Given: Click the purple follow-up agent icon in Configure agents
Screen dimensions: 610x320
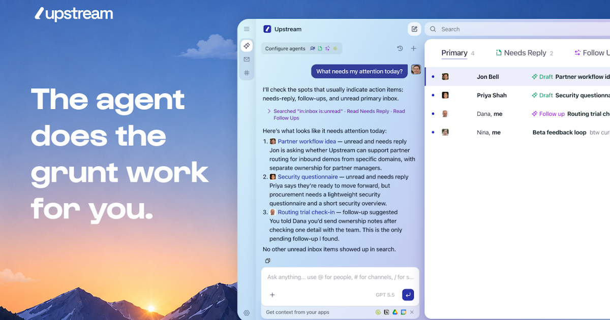Looking at the screenshot, I should tap(327, 49).
